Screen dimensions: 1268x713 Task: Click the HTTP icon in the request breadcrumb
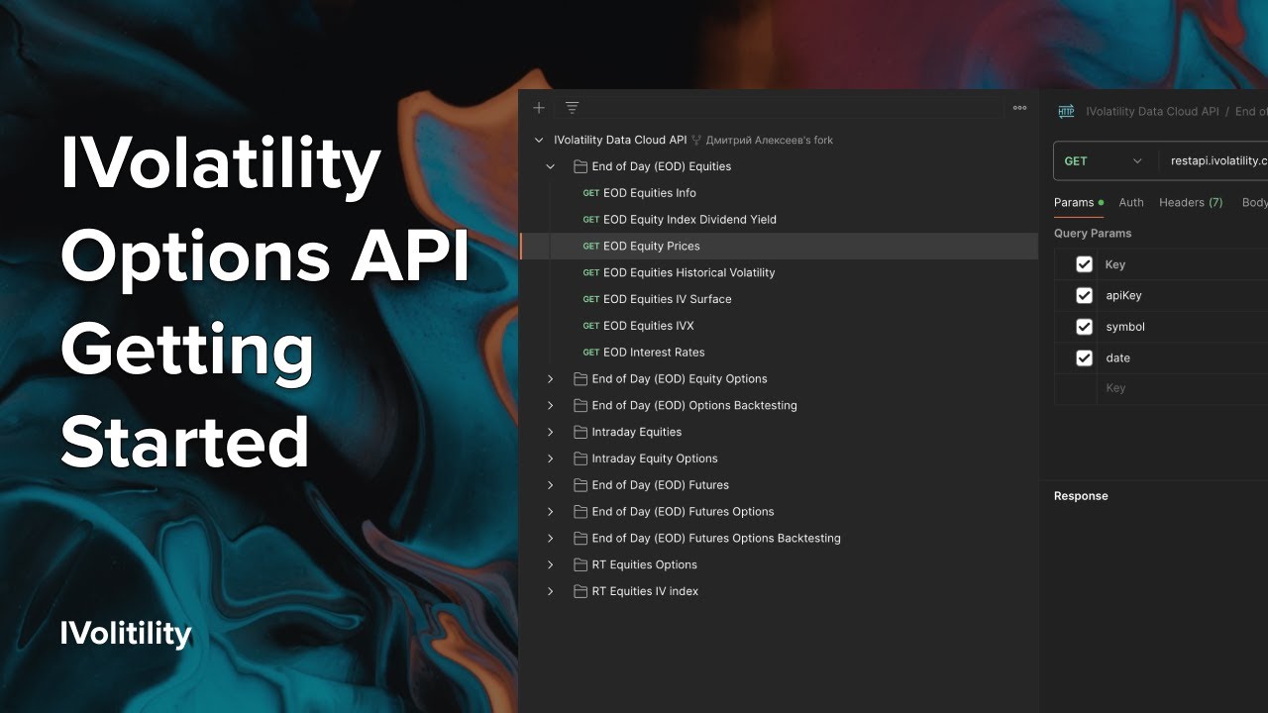point(1066,112)
